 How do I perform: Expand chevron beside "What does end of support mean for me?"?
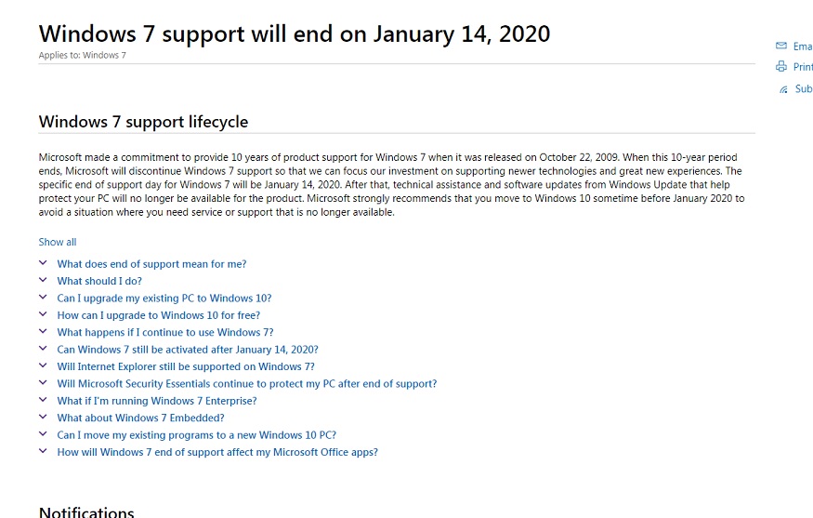click(x=43, y=263)
